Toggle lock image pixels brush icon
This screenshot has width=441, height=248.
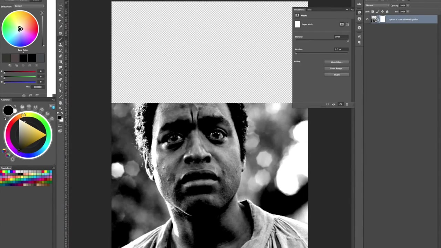pyautogui.click(x=378, y=12)
